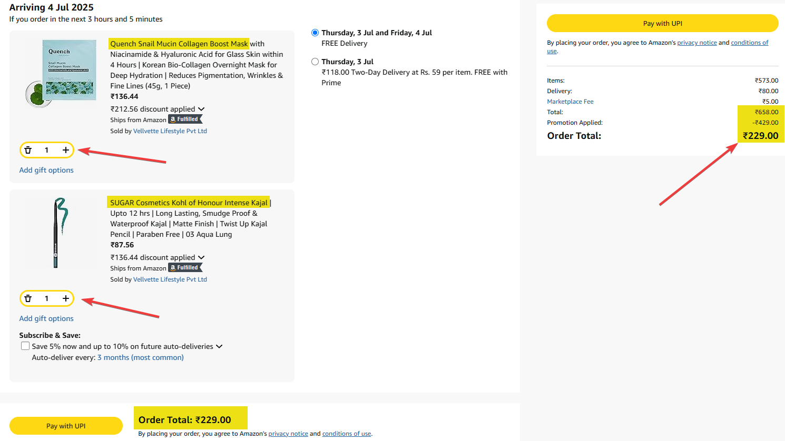Open Add gift options for SUGAR Kajal
785x441 pixels.
pyautogui.click(x=46, y=318)
